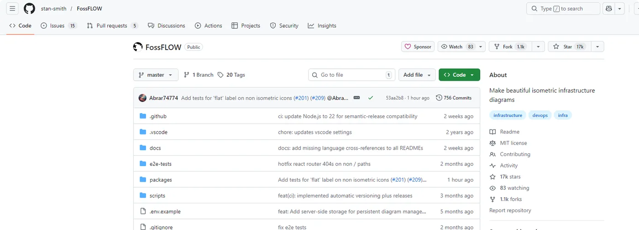This screenshot has height=230, width=639.
Task: Open the Actions tab
Action: [x=209, y=26]
